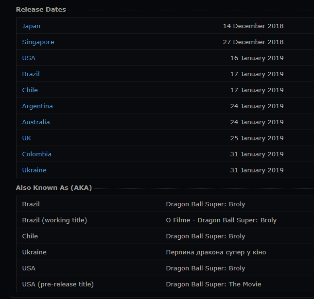Click the Ukraine AKA row label
The image size is (314, 299).
[x=34, y=252]
